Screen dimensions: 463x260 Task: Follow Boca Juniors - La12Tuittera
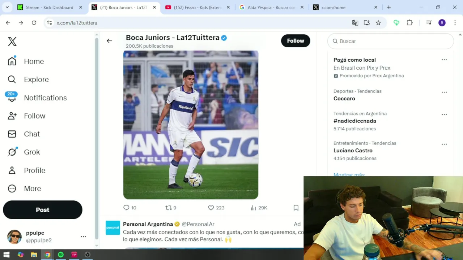tap(296, 41)
